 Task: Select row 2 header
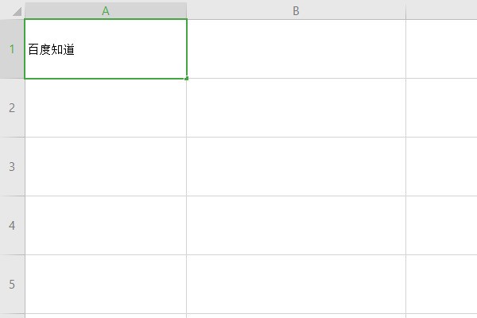pyautogui.click(x=12, y=107)
